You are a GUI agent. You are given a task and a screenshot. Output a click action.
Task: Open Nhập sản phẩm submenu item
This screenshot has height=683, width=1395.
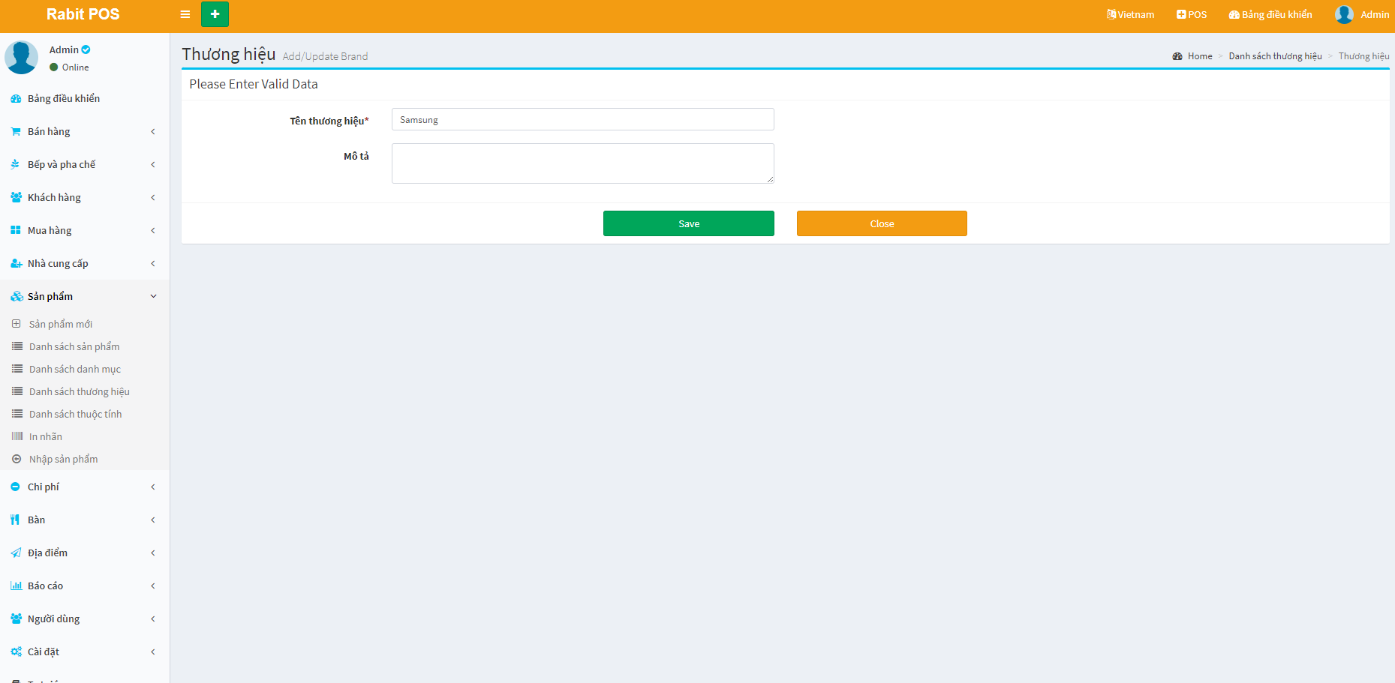click(x=64, y=460)
